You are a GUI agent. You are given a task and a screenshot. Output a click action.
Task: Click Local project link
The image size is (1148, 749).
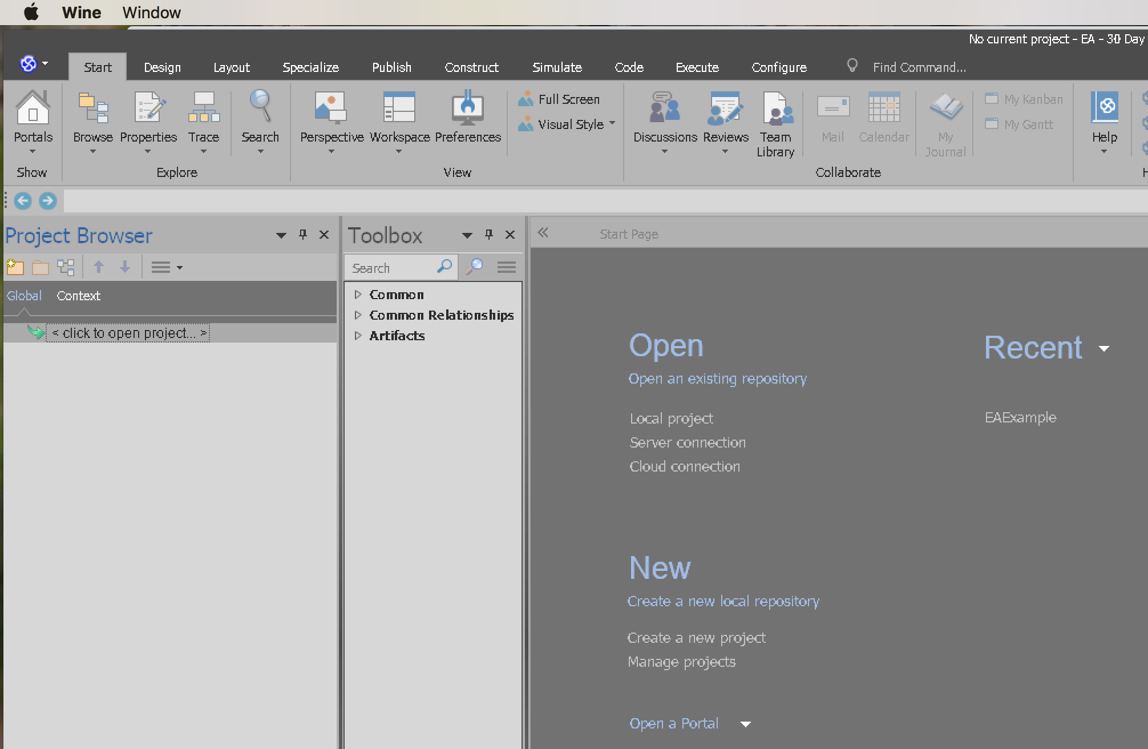coord(672,418)
